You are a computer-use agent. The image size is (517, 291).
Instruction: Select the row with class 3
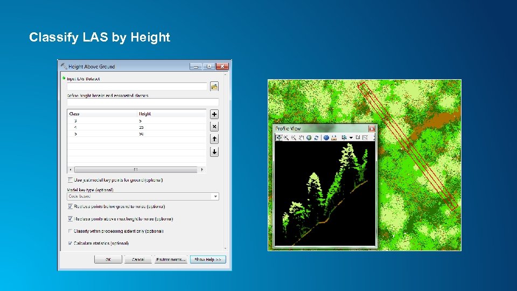pos(136,121)
